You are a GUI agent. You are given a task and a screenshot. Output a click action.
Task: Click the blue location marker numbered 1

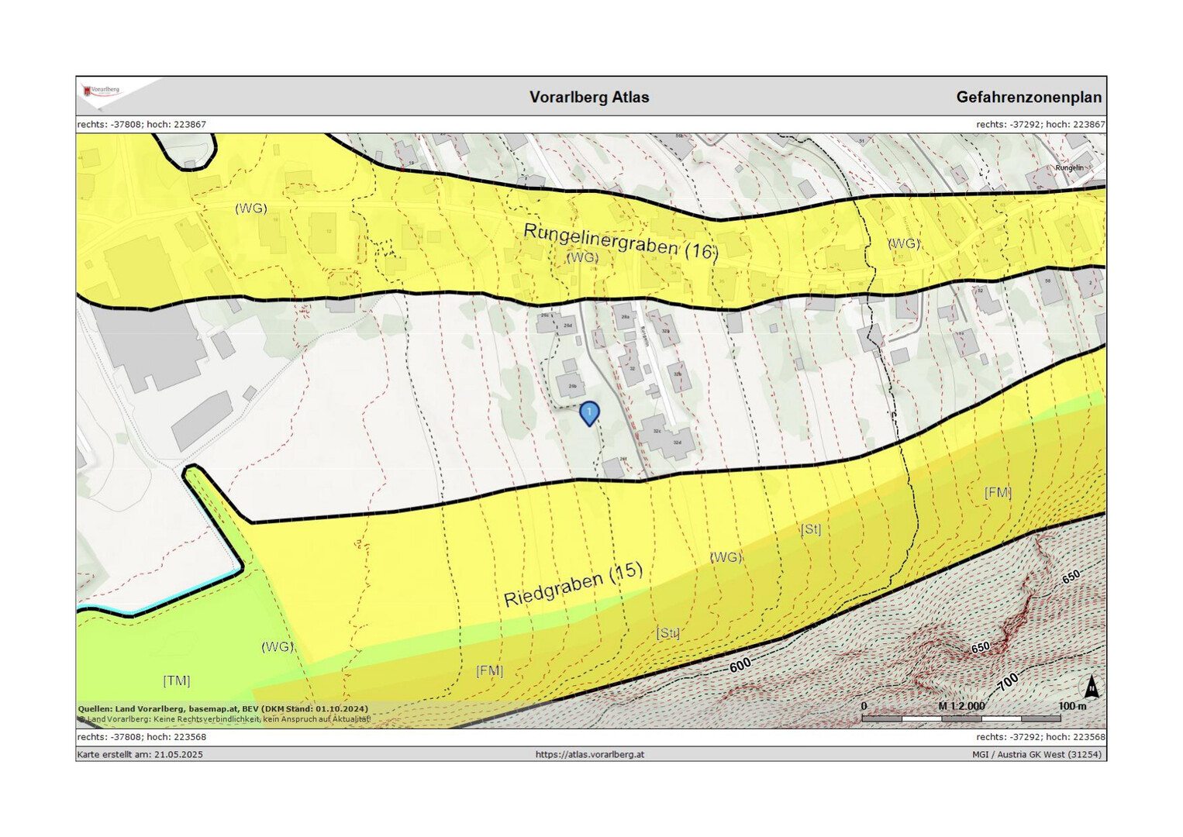coord(589,413)
